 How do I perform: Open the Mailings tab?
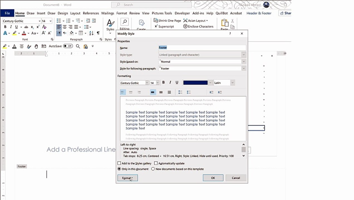pyautogui.click(x=107, y=13)
